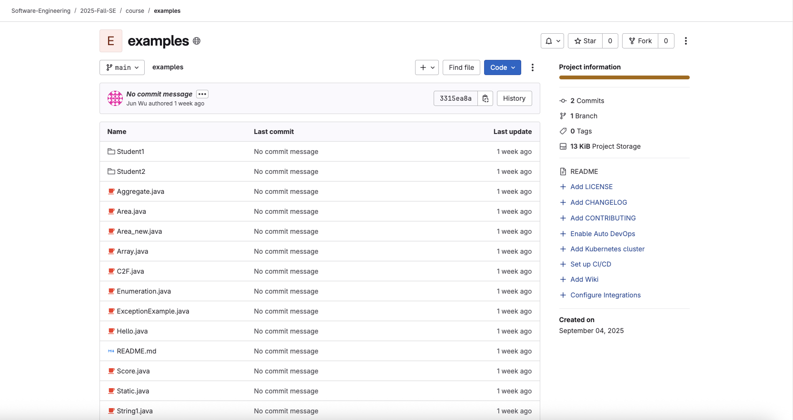Open Aggregate.java file
793x420 pixels.
coord(140,191)
